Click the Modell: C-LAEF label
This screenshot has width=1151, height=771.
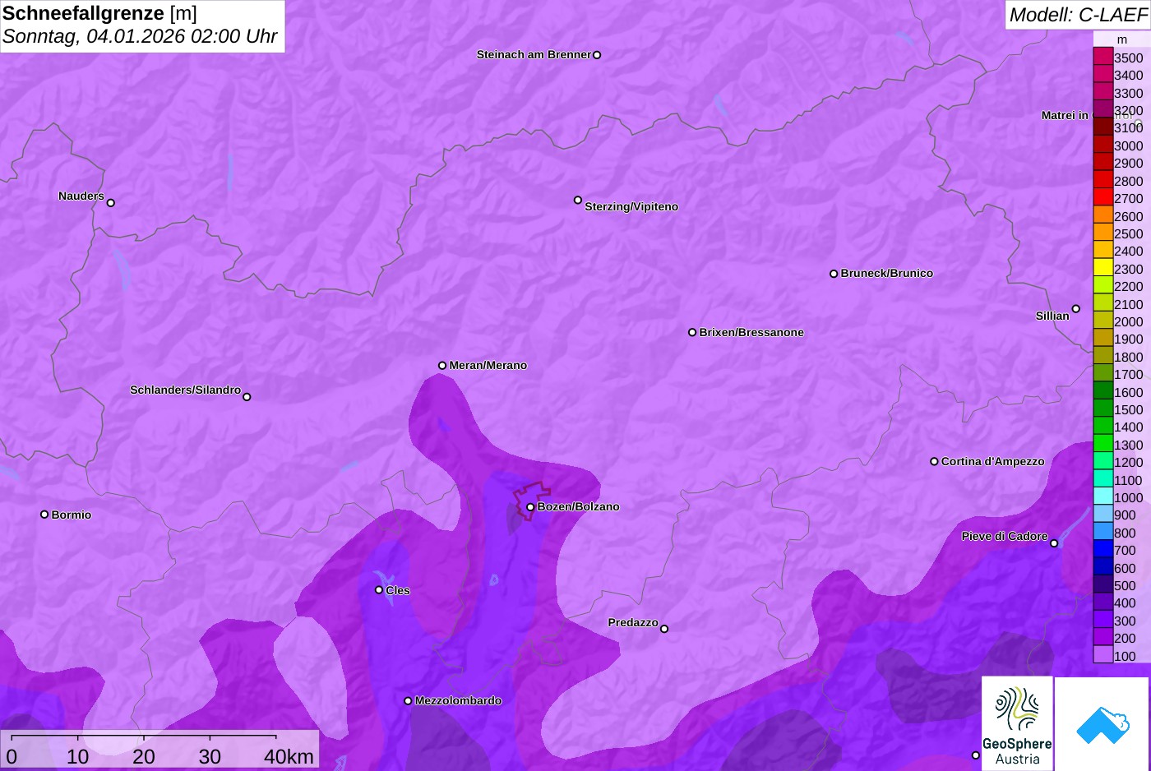pos(1078,15)
